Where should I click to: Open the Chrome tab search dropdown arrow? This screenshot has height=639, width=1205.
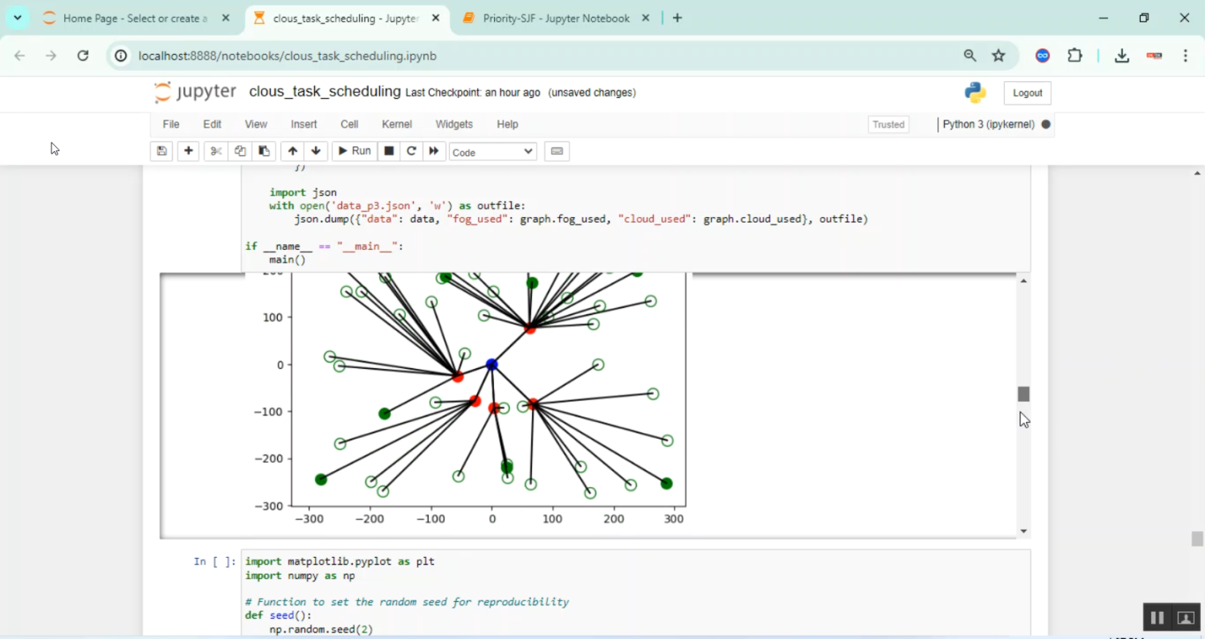click(x=17, y=18)
